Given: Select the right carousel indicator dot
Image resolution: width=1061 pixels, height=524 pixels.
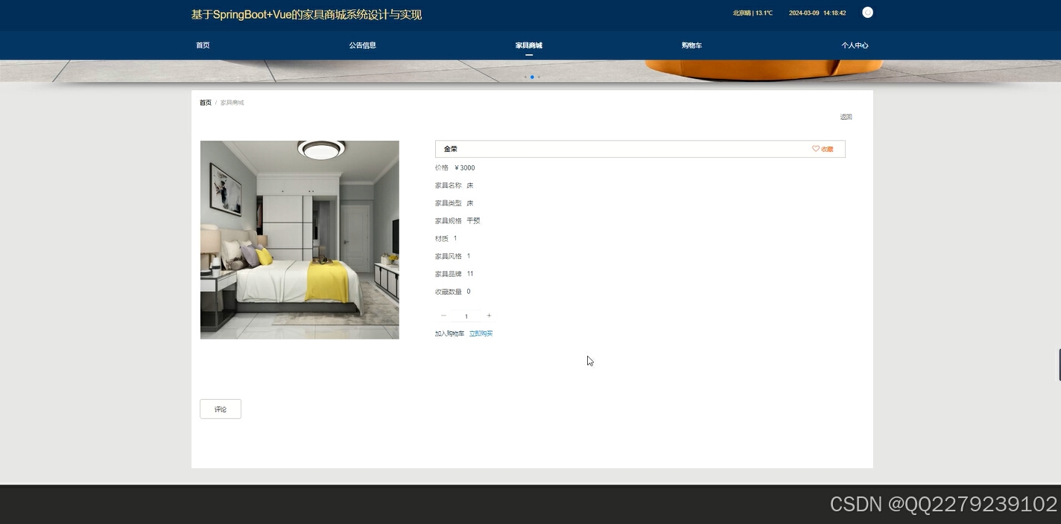Looking at the screenshot, I should coord(539,77).
